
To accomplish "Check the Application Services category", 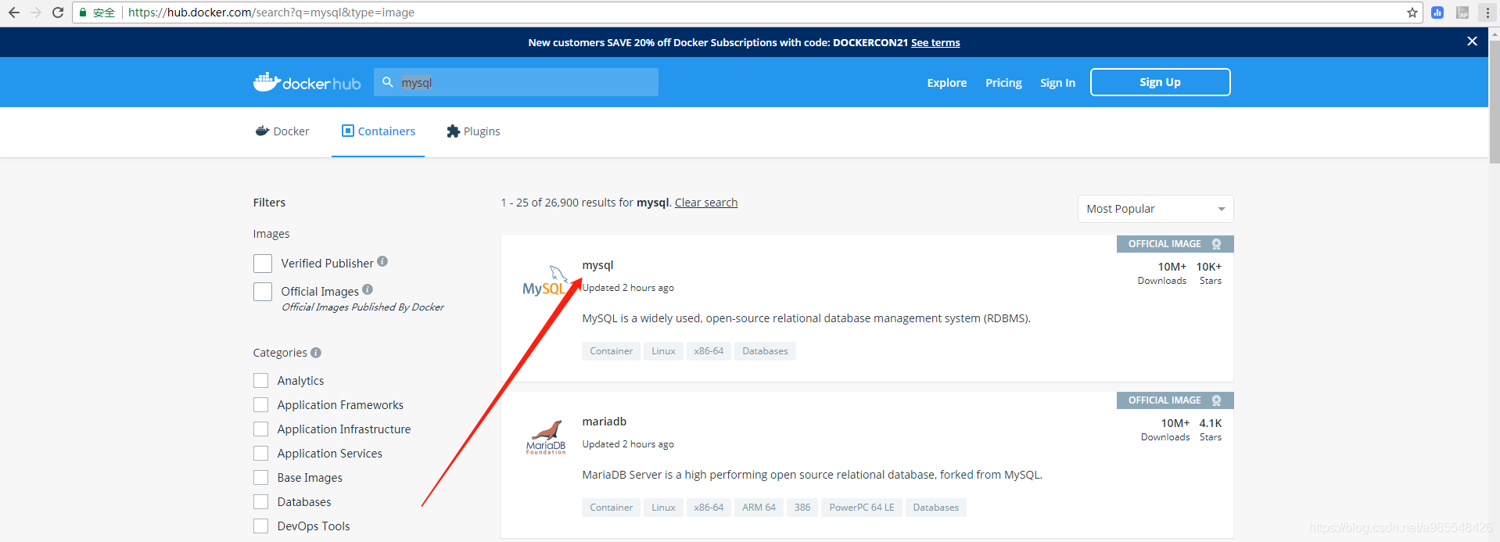I will pyautogui.click(x=261, y=454).
